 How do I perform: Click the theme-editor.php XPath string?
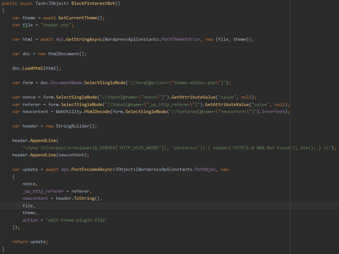177,83
